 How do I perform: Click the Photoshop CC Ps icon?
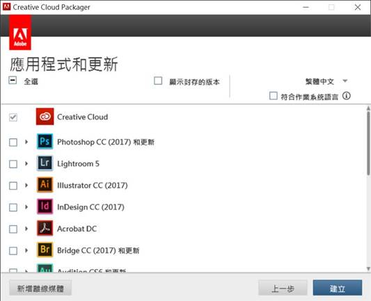pyautogui.click(x=45, y=141)
